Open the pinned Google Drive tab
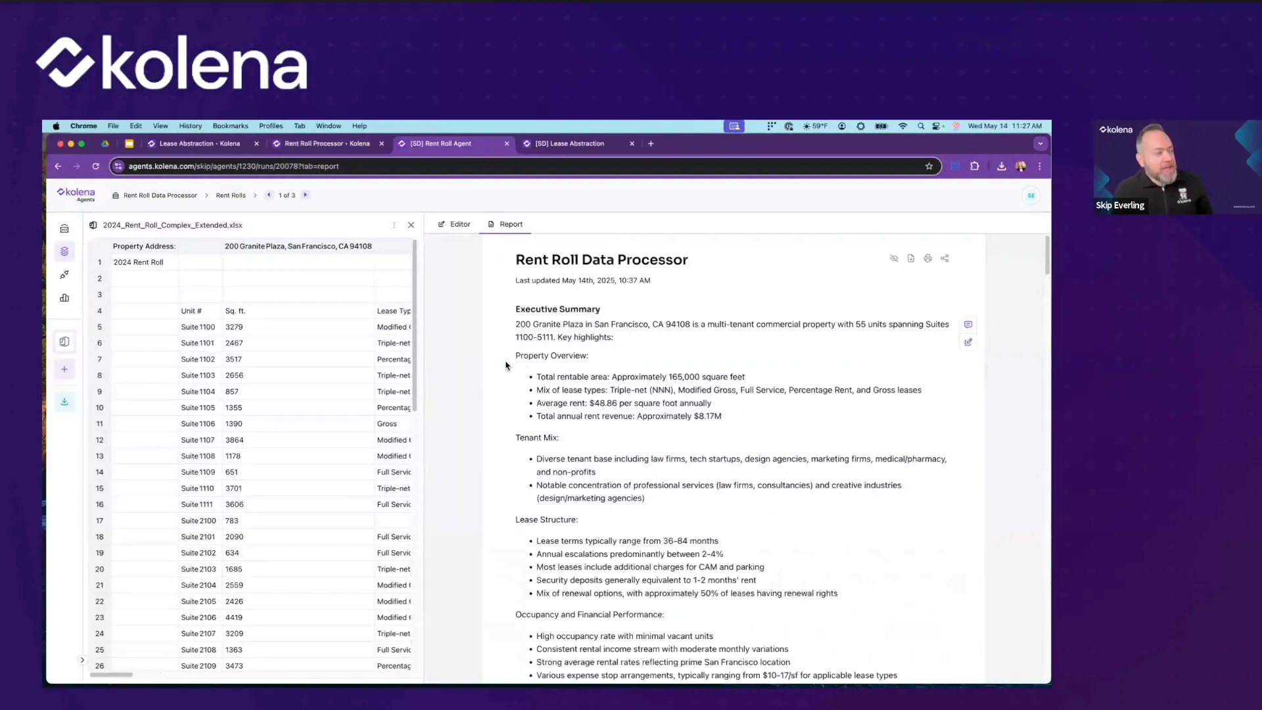 (105, 143)
